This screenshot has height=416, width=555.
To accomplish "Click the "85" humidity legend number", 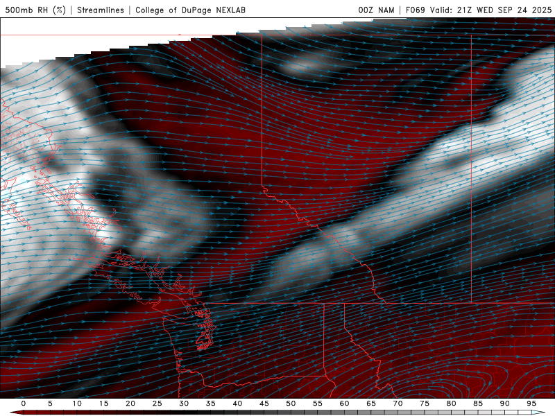I will point(477,404).
